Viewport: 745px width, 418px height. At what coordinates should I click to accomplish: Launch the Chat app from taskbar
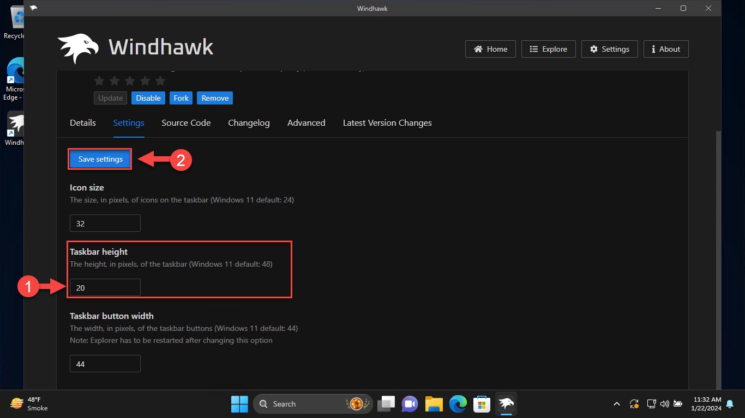tap(410, 404)
